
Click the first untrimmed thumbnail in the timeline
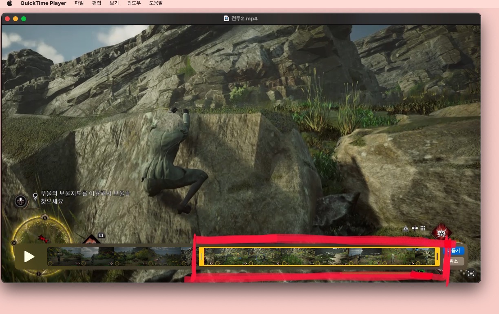[64, 257]
